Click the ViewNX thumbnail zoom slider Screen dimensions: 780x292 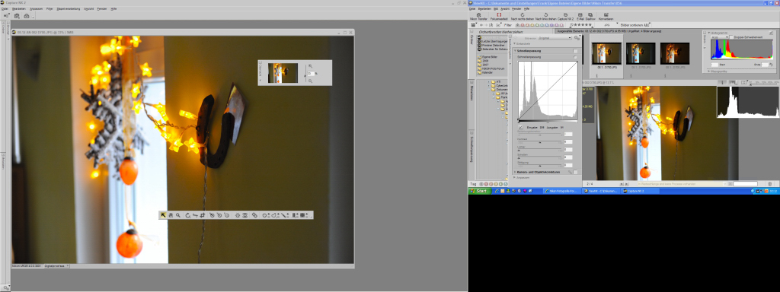(763, 84)
